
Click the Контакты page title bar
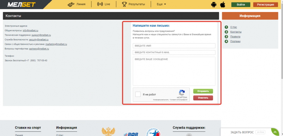tap(111, 16)
